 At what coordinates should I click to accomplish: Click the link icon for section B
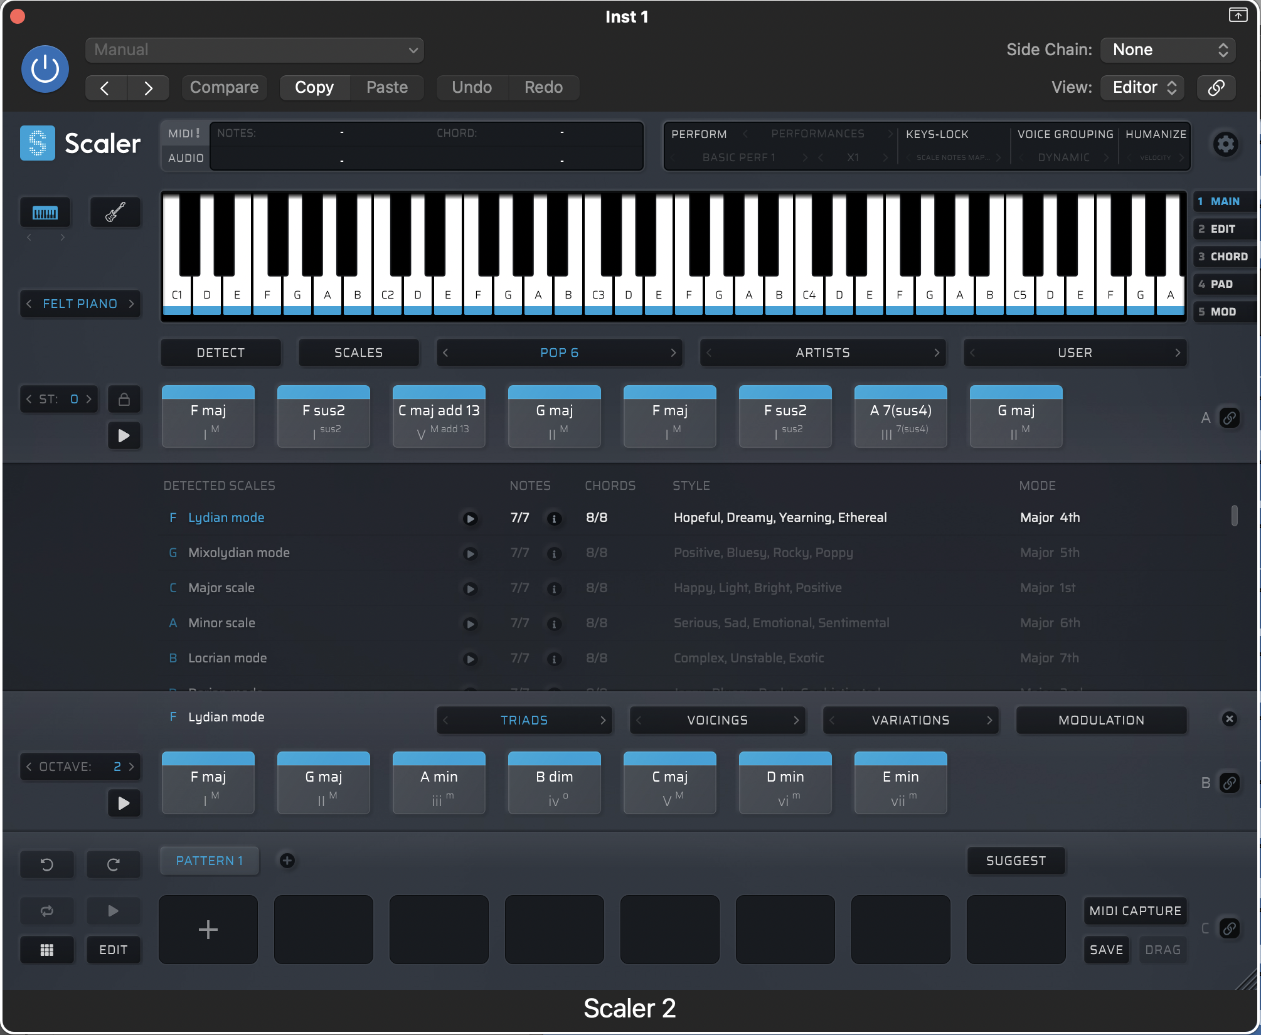[x=1230, y=783]
